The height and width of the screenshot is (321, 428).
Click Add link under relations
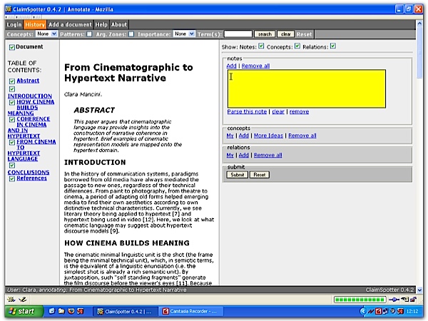pyautogui.click(x=244, y=156)
